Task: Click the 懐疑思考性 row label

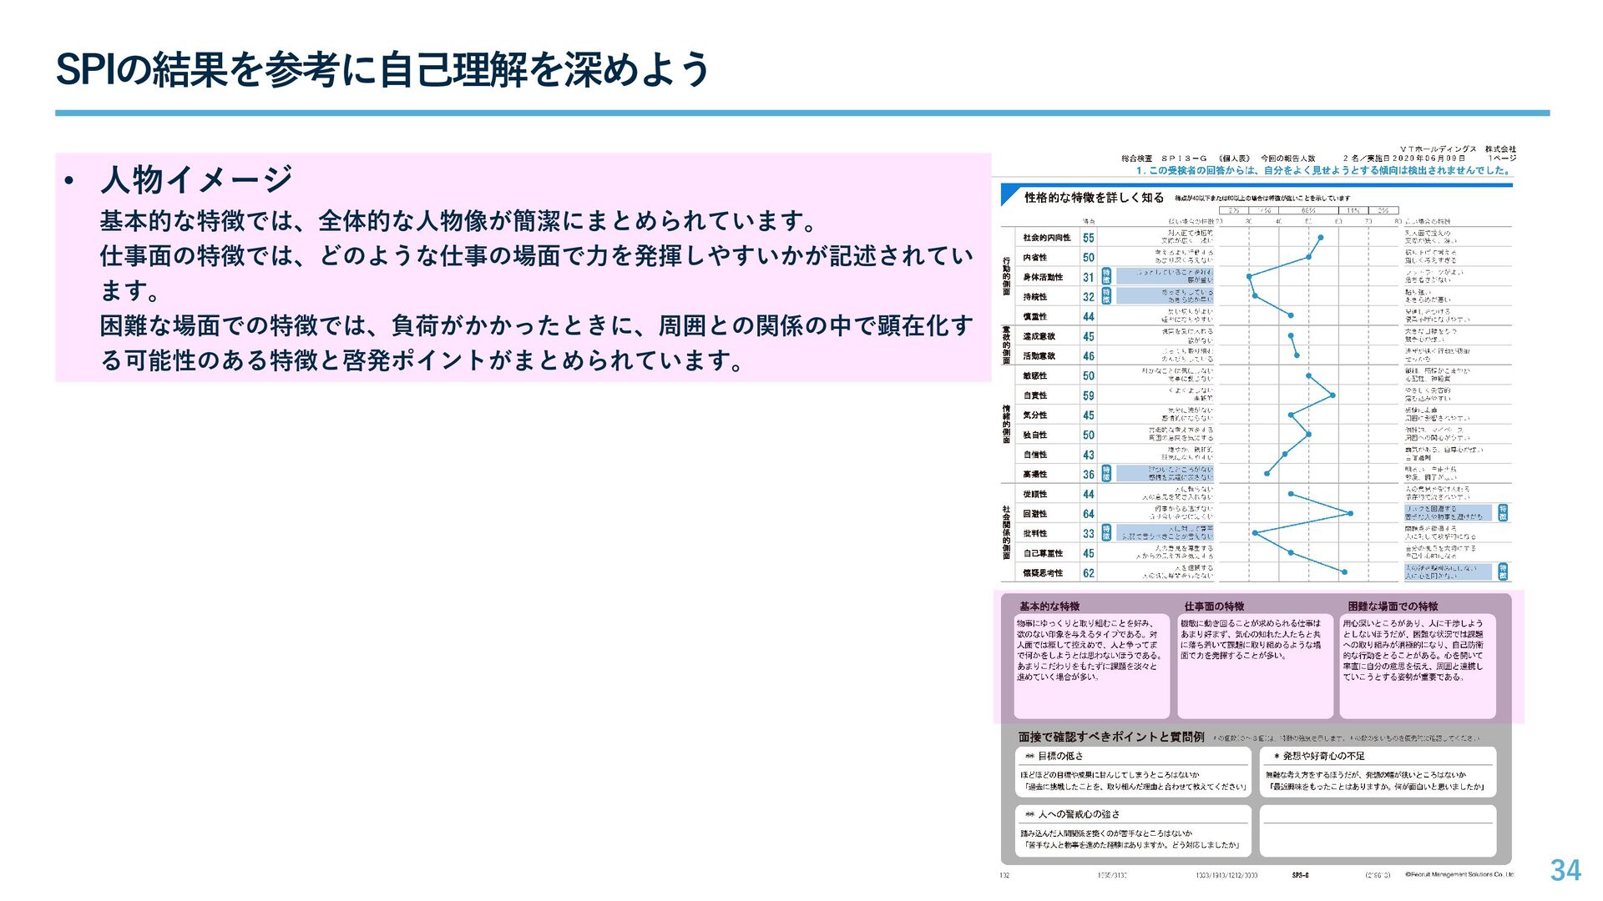Action: click(1043, 573)
